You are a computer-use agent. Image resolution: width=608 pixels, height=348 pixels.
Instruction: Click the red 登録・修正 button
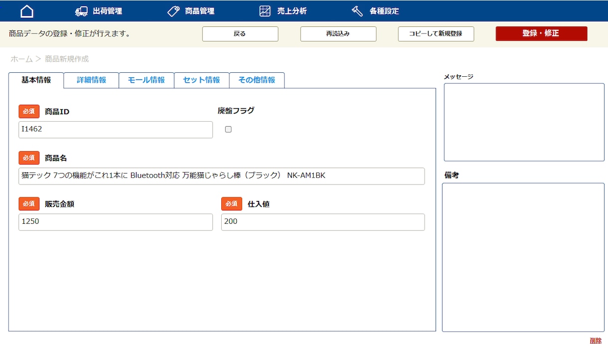point(541,33)
